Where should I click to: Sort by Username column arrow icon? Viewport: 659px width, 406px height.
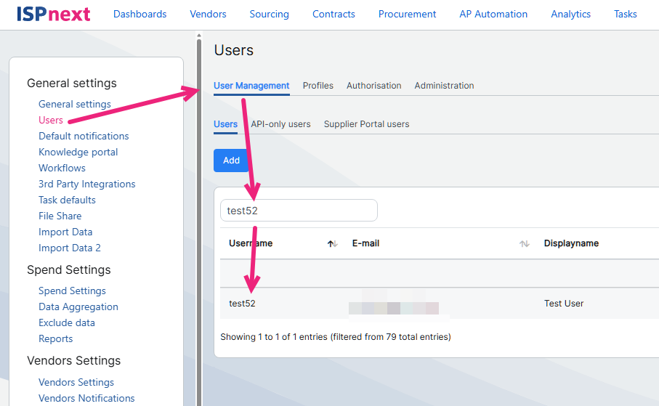(x=333, y=244)
